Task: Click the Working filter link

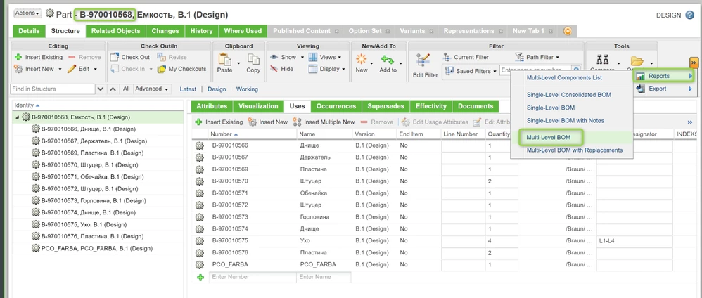Action: coord(247,89)
